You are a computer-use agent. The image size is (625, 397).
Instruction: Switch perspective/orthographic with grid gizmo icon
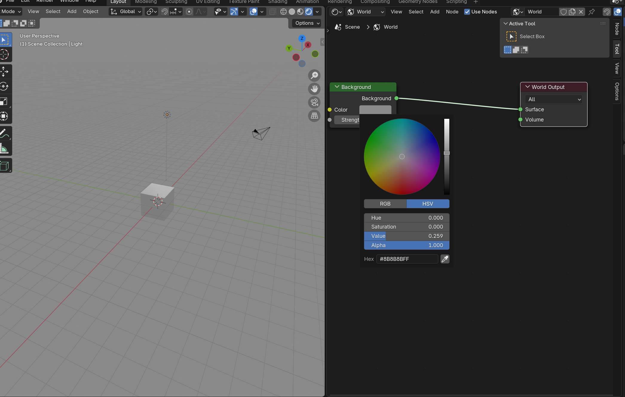pyautogui.click(x=314, y=116)
